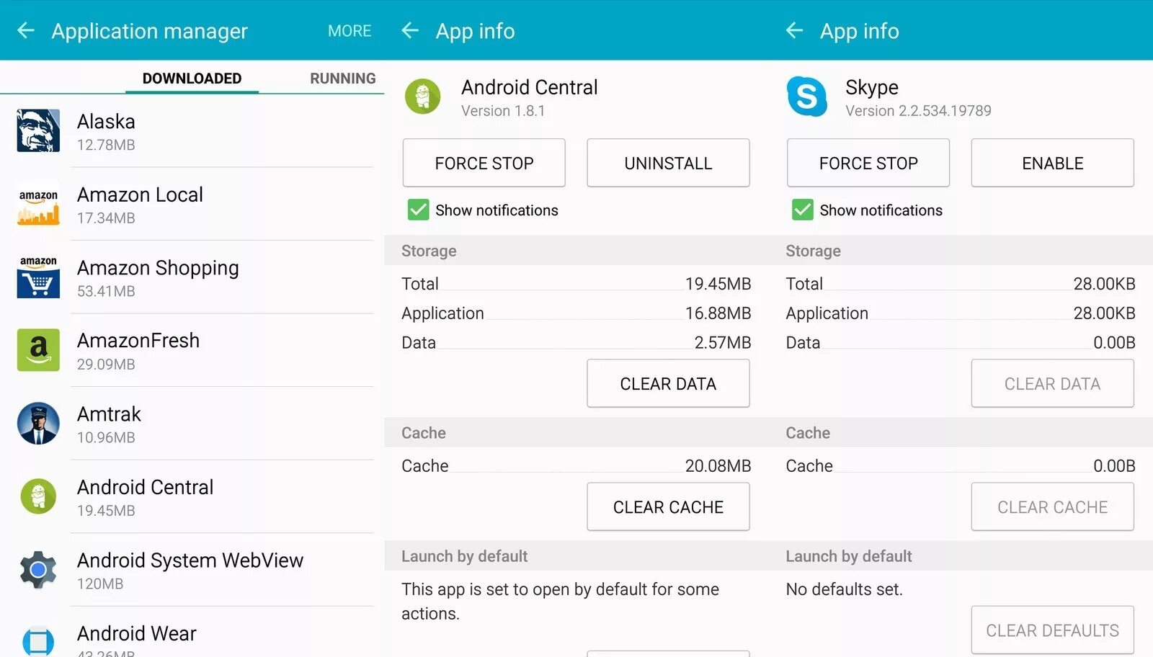Tap Skype's CLEAR CACHE button
Image resolution: width=1153 pixels, height=657 pixels.
point(1052,506)
